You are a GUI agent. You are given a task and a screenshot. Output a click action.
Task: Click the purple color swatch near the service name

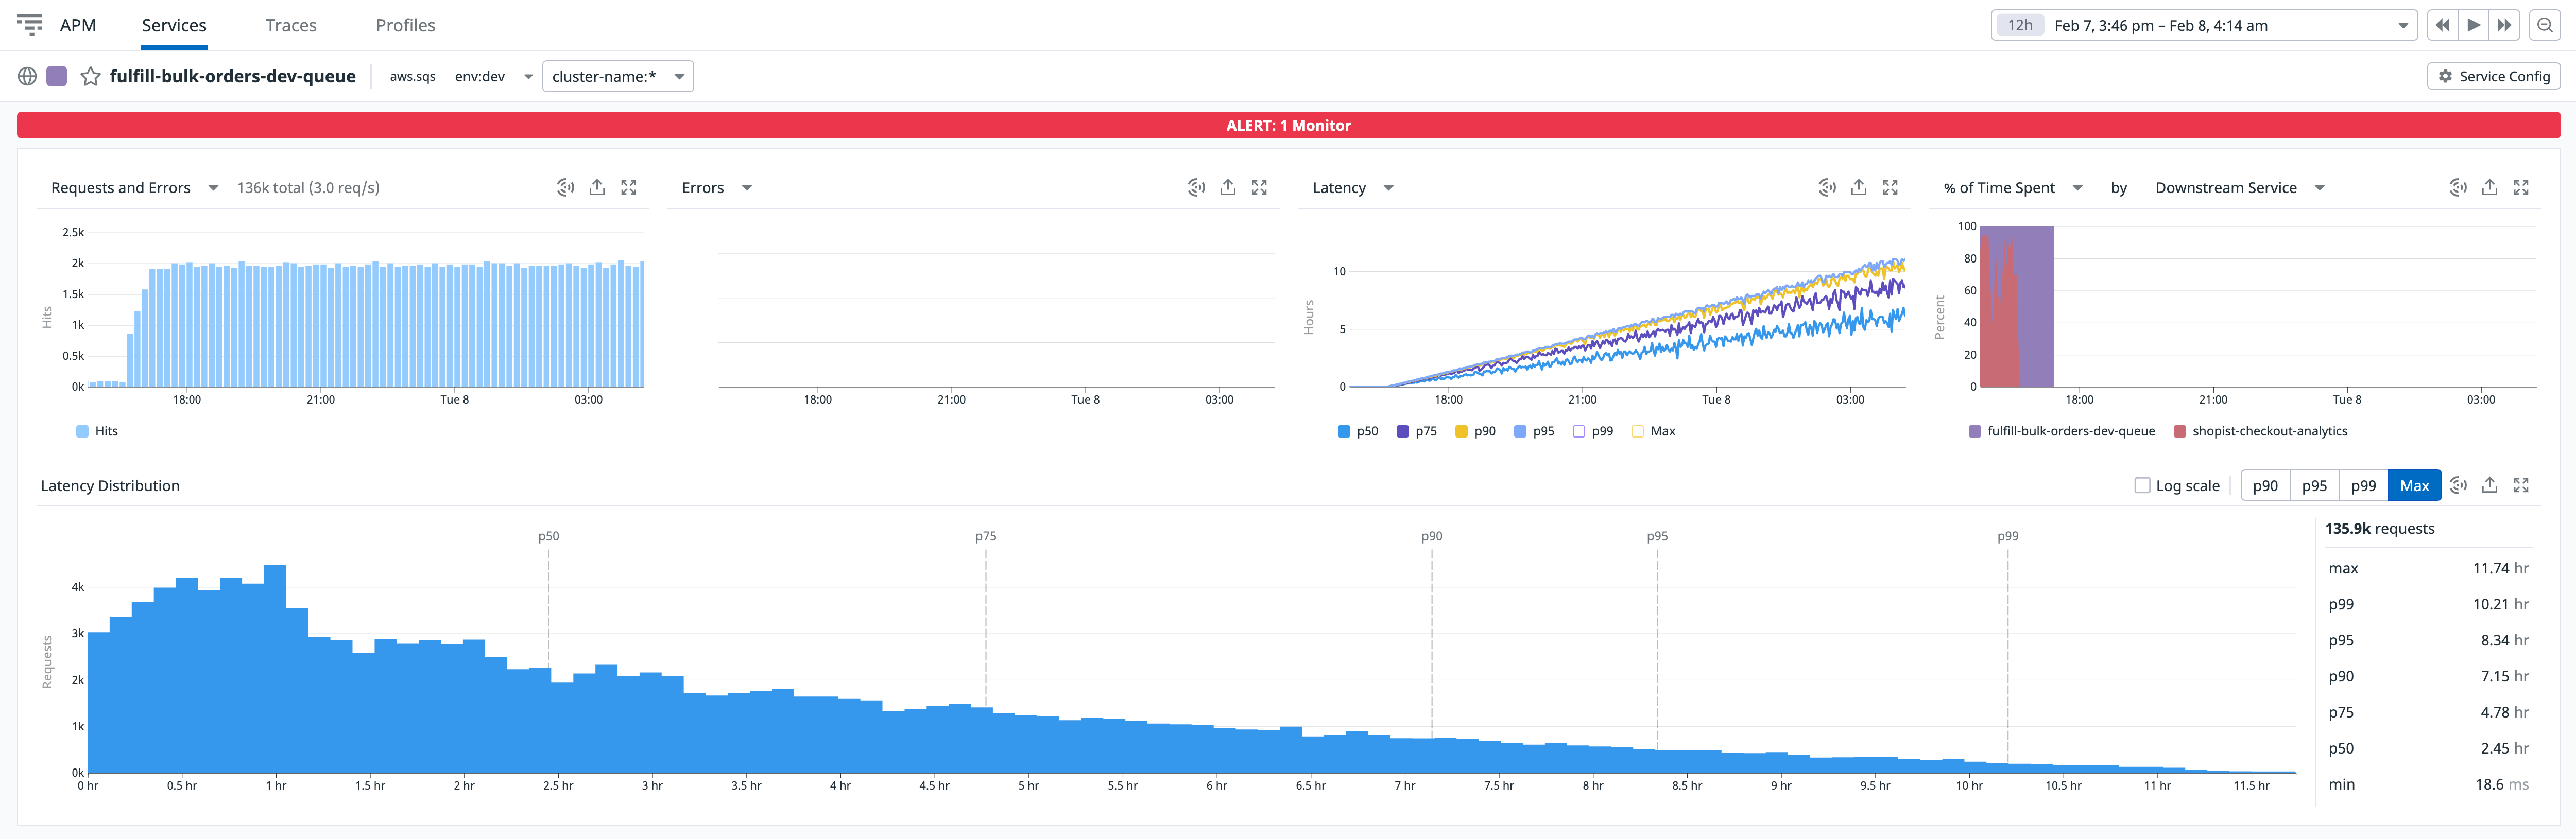click(x=57, y=76)
